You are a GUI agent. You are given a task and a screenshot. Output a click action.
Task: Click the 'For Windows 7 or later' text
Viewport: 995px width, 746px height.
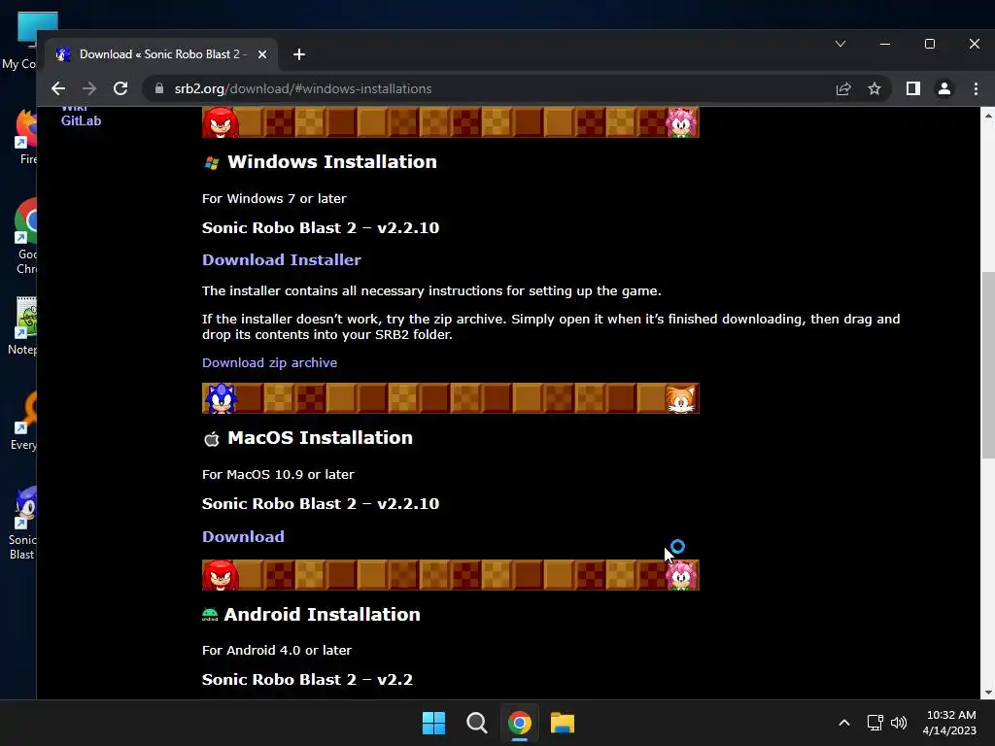coord(274,198)
